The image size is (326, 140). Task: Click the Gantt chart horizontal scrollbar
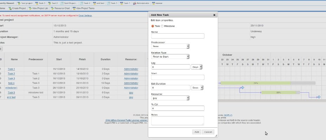pos(272,101)
